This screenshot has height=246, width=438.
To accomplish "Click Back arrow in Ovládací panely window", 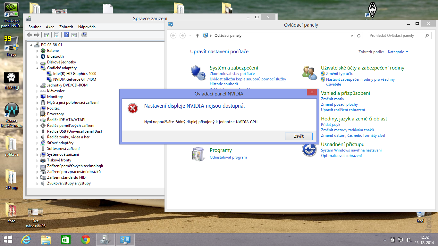I will pyautogui.click(x=173, y=36).
